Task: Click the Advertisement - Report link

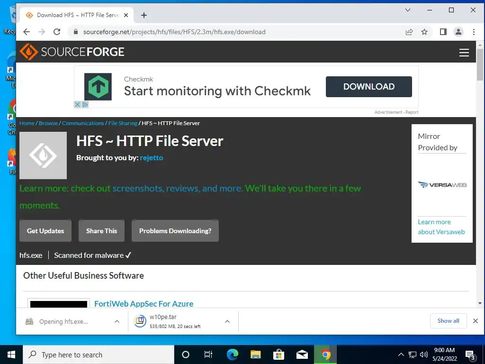Action: 396,112
